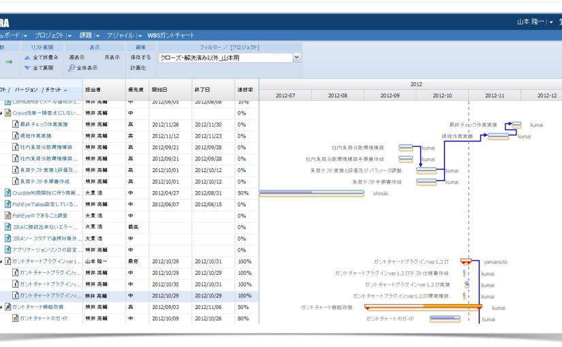Viewport: 562px width, 347px height.
Task: Click the 進捗率 column header
Action: 245,90
